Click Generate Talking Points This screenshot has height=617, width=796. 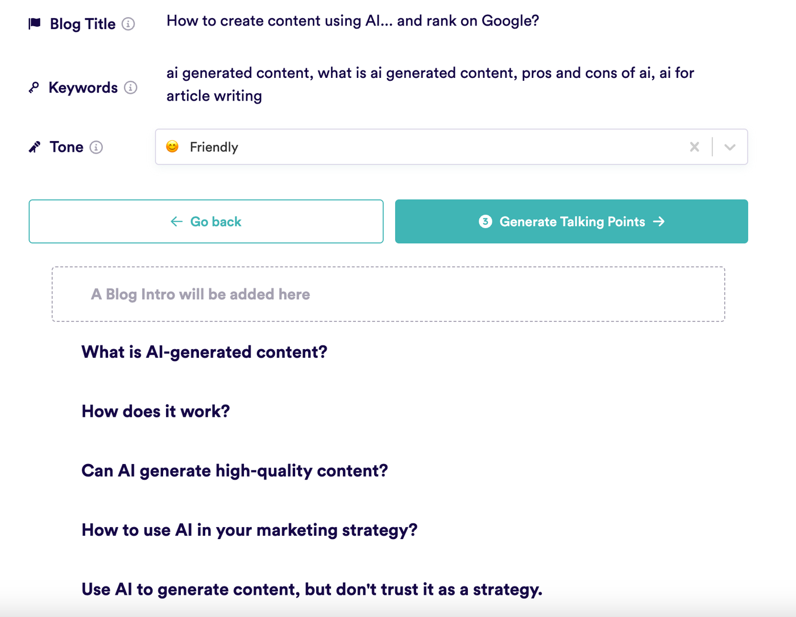[x=571, y=222]
